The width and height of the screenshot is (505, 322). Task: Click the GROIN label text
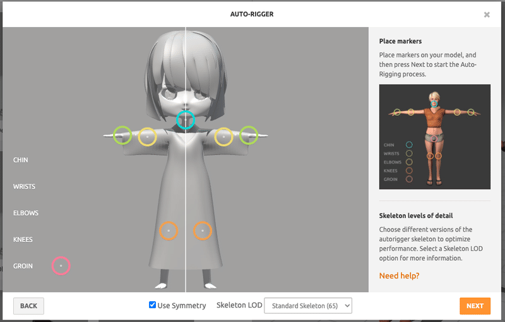coord(23,266)
